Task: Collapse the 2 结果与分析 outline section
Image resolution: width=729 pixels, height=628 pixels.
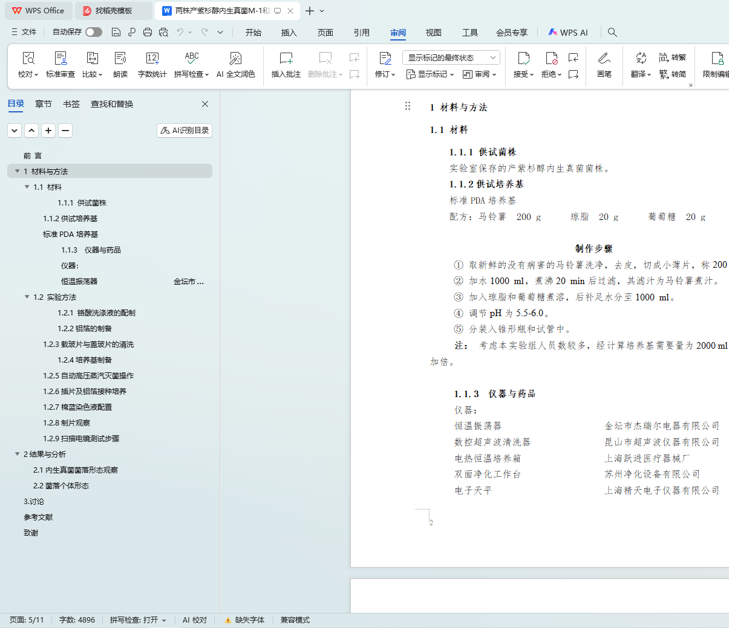Action: click(x=18, y=455)
